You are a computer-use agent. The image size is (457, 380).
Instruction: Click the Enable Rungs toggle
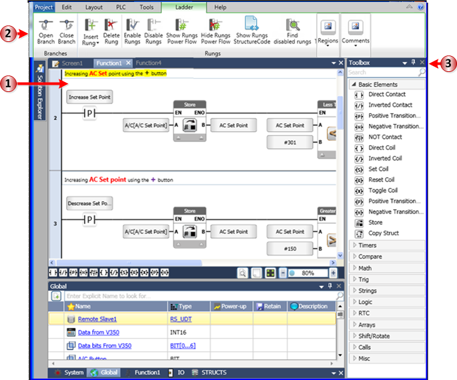click(x=132, y=27)
